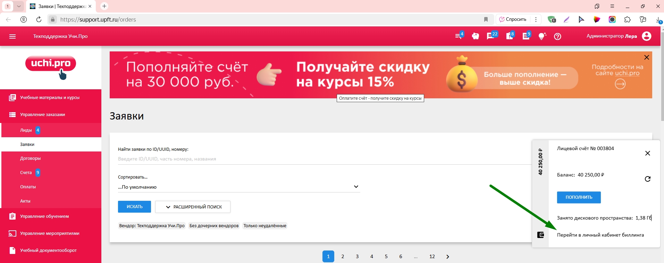
Task: Refresh the account balance
Action: tap(647, 179)
